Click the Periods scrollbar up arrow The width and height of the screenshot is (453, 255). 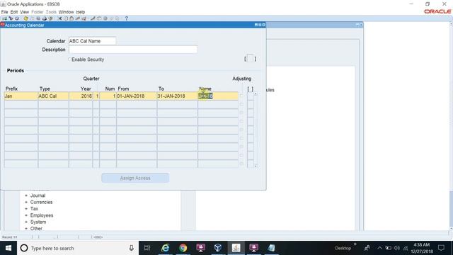point(256,94)
